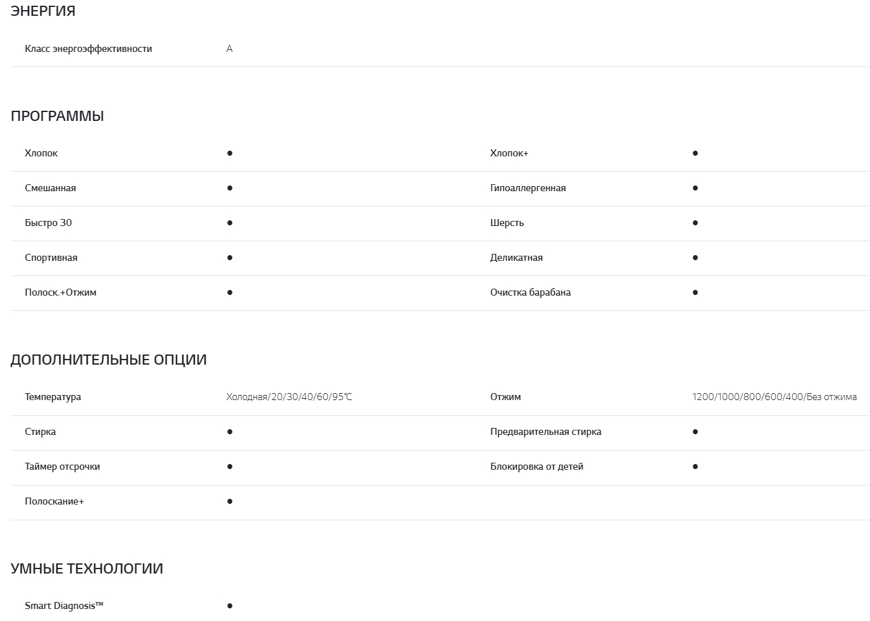The height and width of the screenshot is (621, 870).
Task: Click the bullet dot next to Шерсть
Action: 695,223
